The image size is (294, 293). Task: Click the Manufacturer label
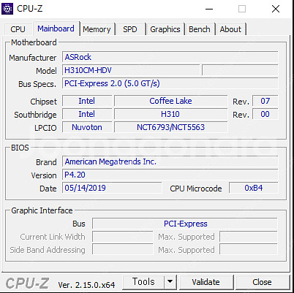click(x=33, y=58)
